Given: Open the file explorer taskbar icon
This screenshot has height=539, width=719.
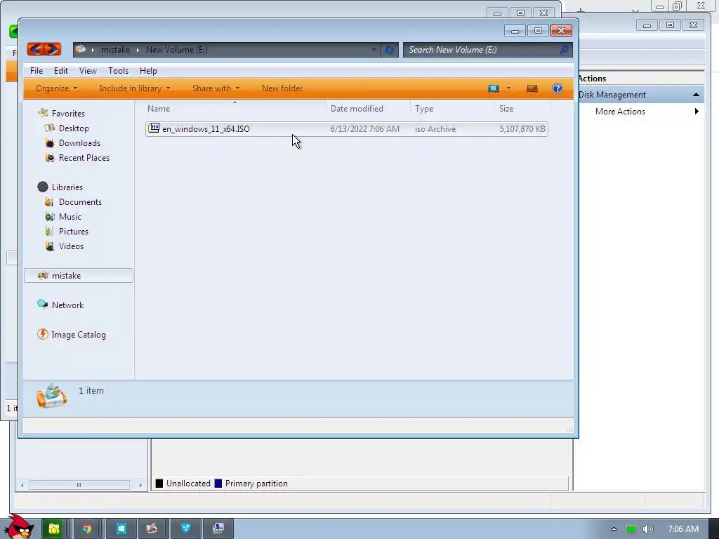Looking at the screenshot, I should [55, 529].
